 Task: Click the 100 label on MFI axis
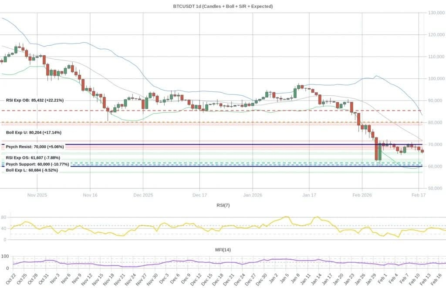click(x=5, y=256)
